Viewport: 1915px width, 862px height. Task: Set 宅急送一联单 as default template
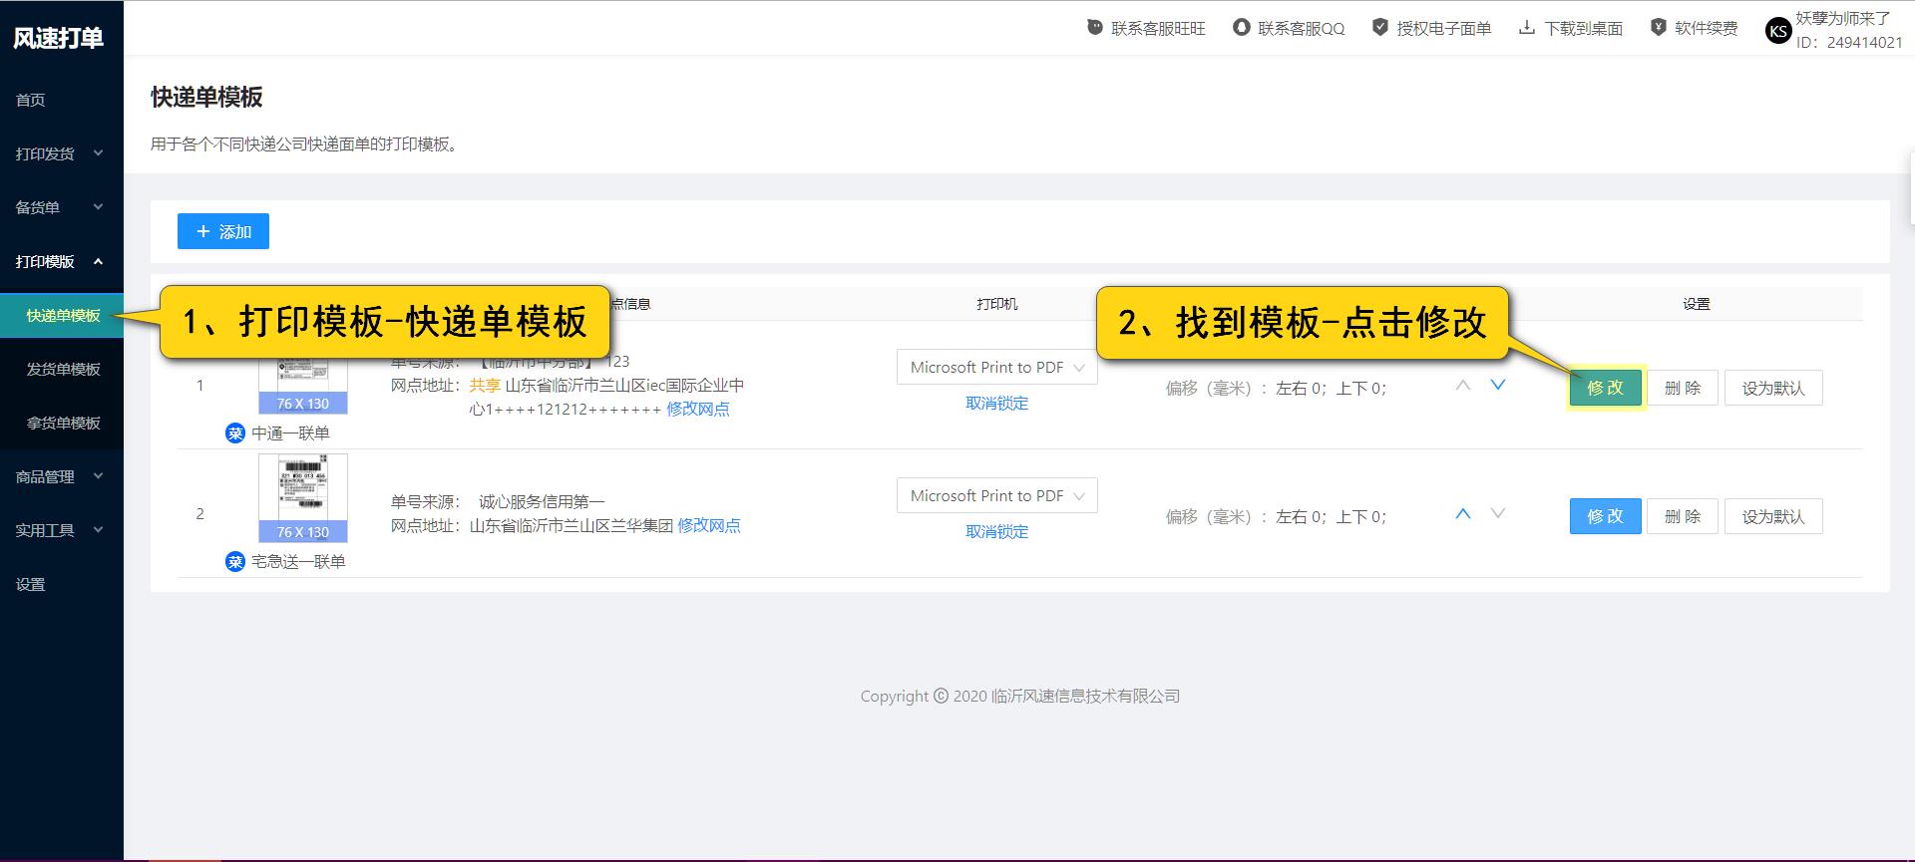click(1773, 516)
